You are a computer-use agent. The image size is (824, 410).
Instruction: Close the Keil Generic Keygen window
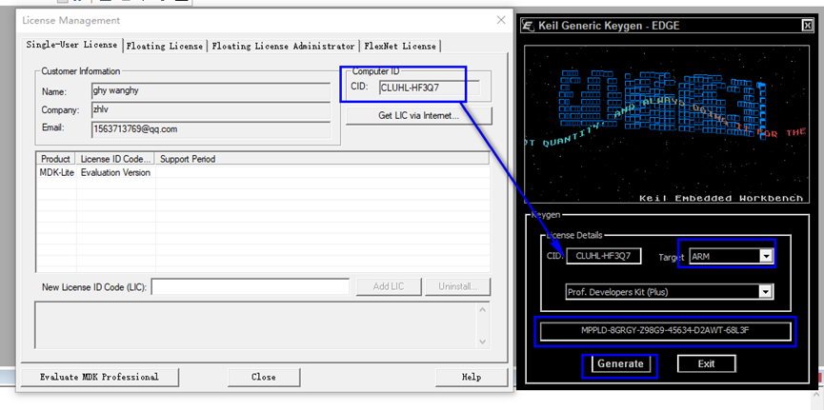807,25
